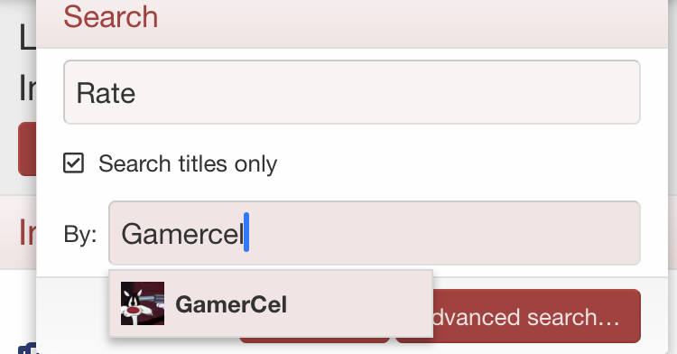
Task: Click the Search heading link in popup
Action: pyautogui.click(x=111, y=17)
